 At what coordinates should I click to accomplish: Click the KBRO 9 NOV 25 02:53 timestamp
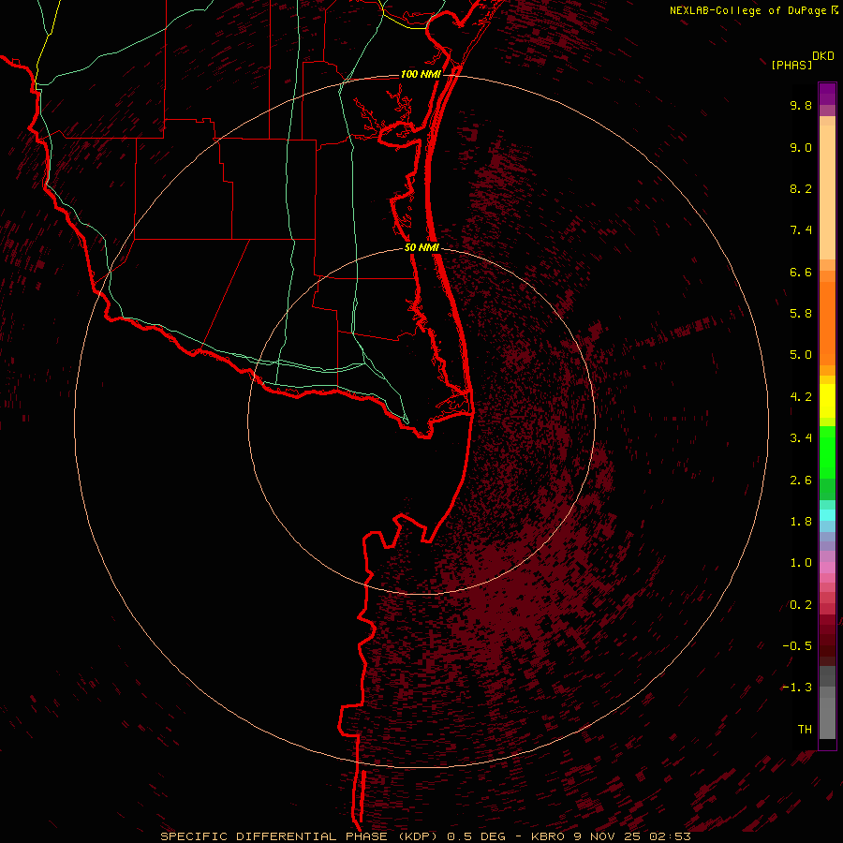(610, 836)
